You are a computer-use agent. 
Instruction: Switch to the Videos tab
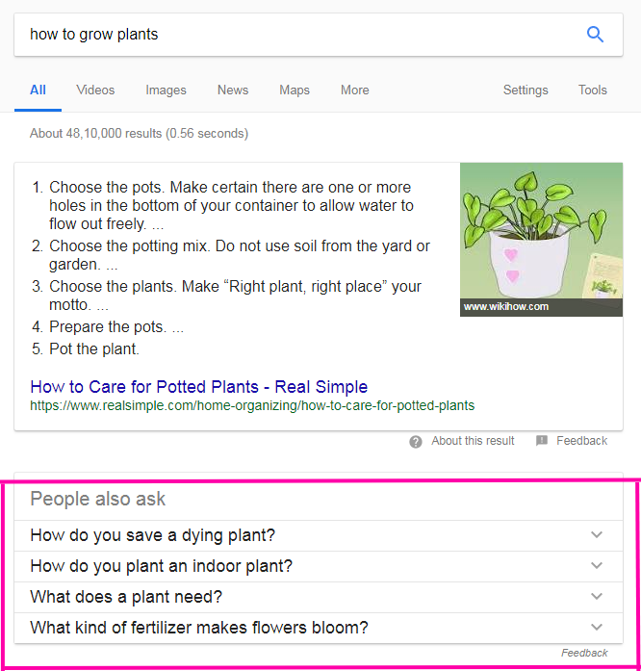[95, 90]
